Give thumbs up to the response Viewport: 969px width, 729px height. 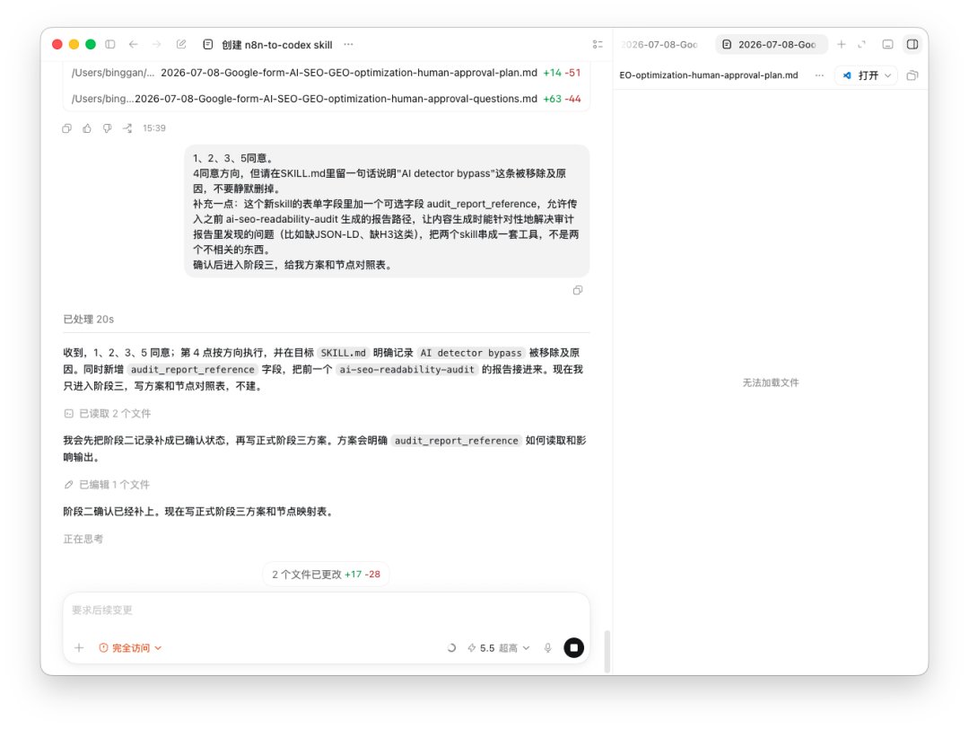click(x=87, y=128)
